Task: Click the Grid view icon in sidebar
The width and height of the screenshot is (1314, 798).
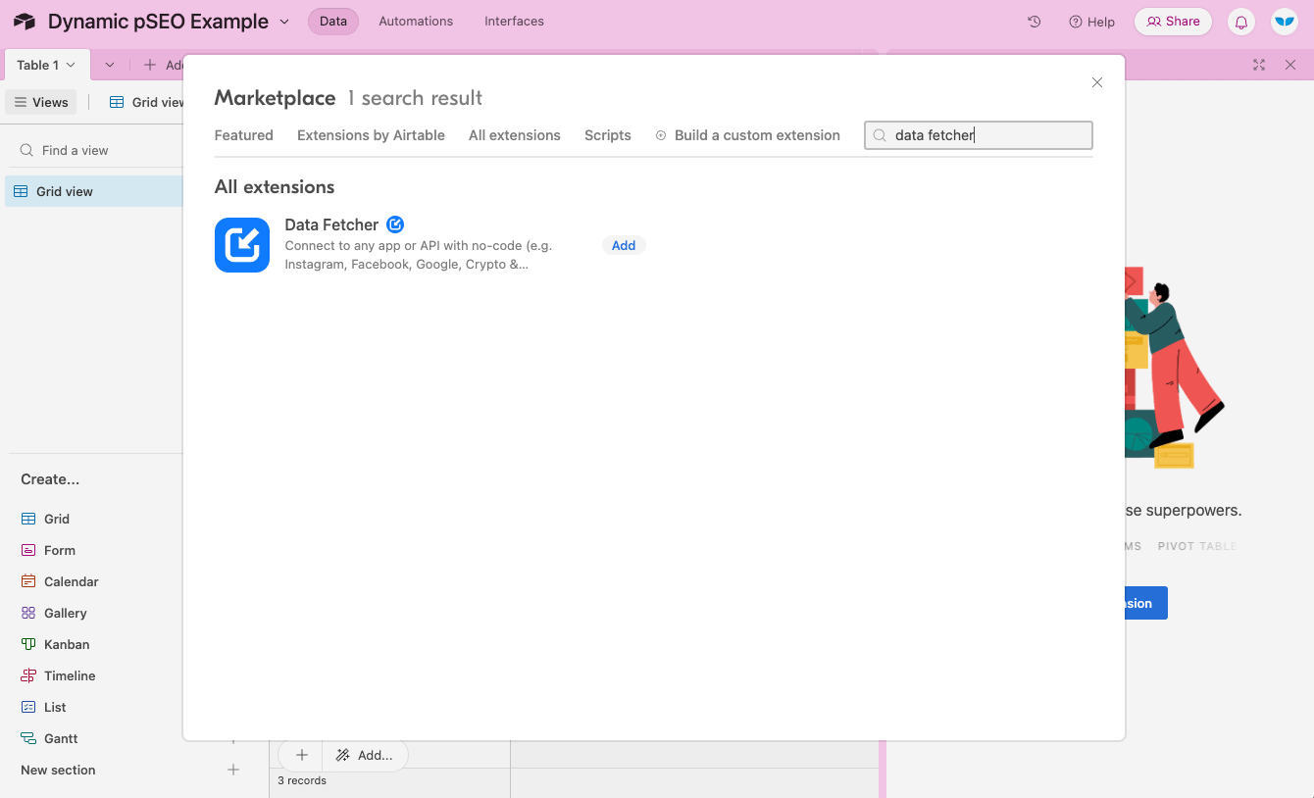Action: click(21, 191)
